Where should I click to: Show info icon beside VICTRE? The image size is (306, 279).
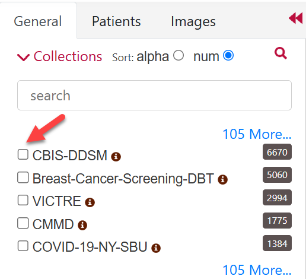[x=90, y=202]
